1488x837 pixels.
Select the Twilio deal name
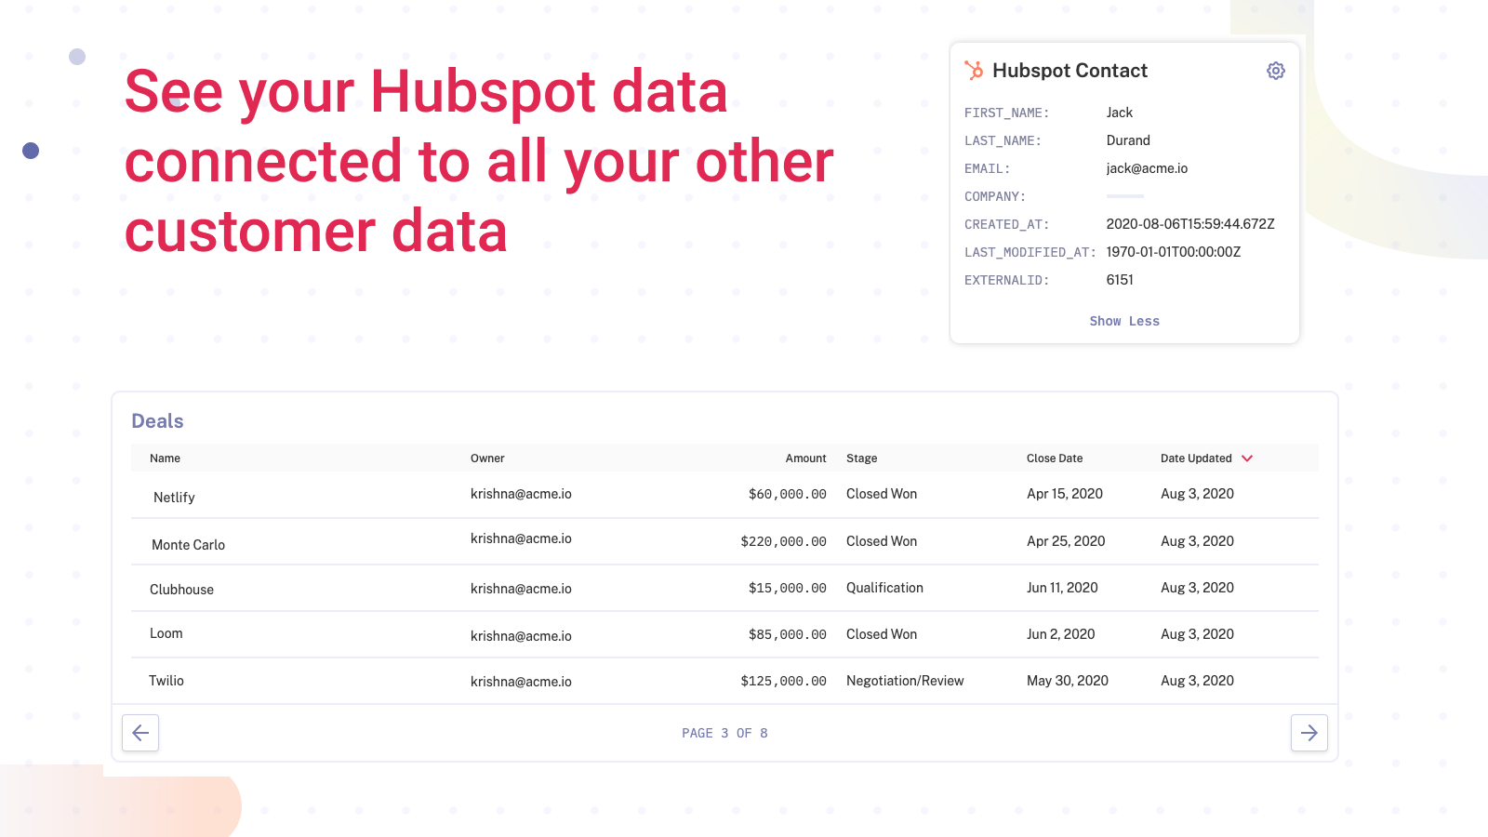(x=166, y=681)
